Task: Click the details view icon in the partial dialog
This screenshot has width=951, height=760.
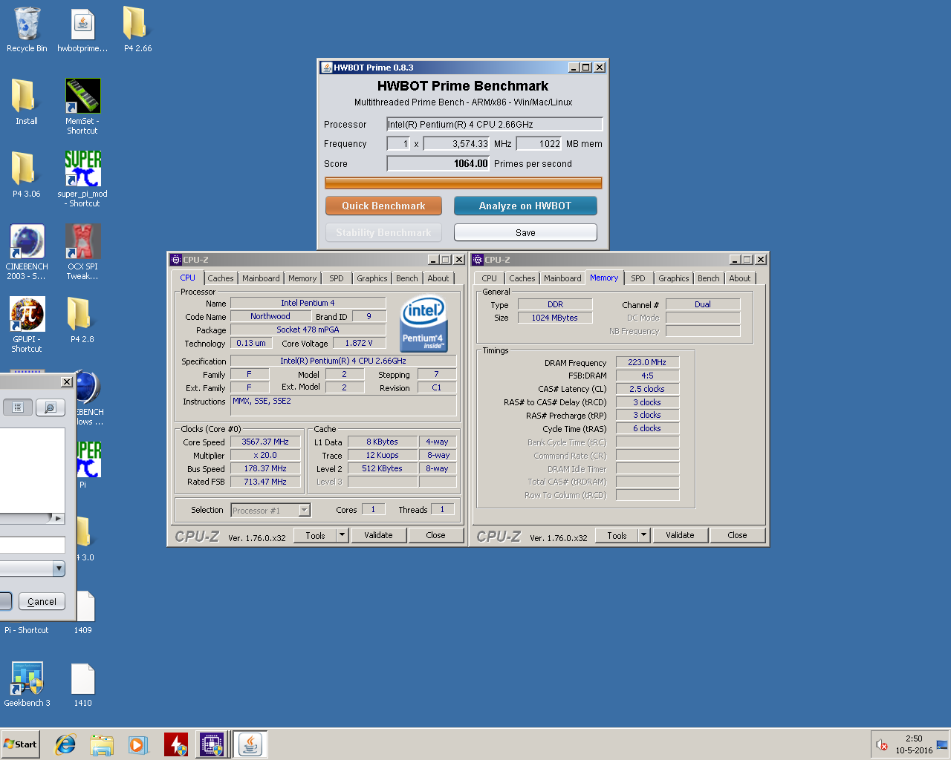Action: (x=18, y=407)
